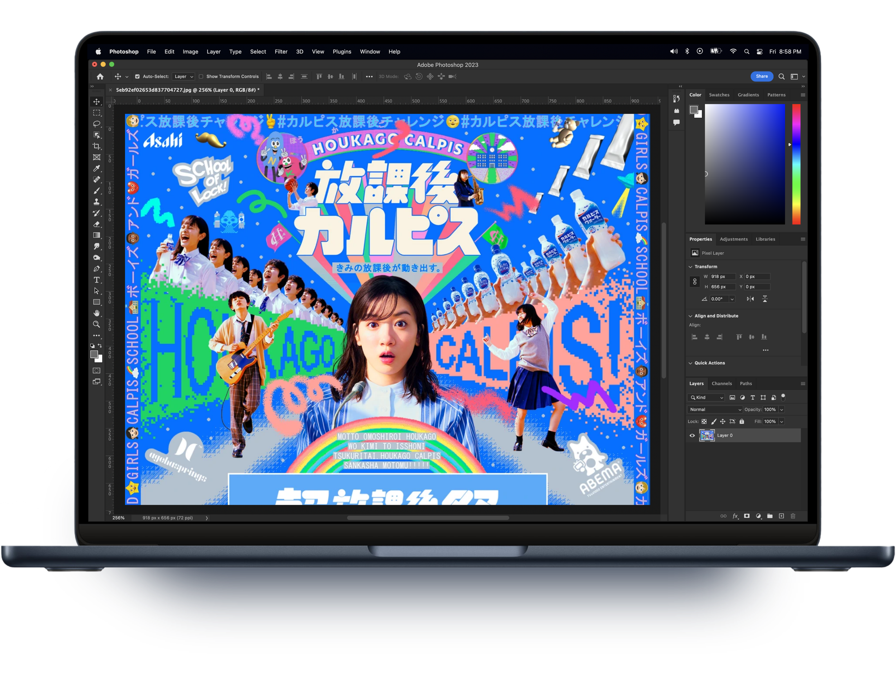
Task: Select the Horizontal Type tool
Action: (96, 280)
